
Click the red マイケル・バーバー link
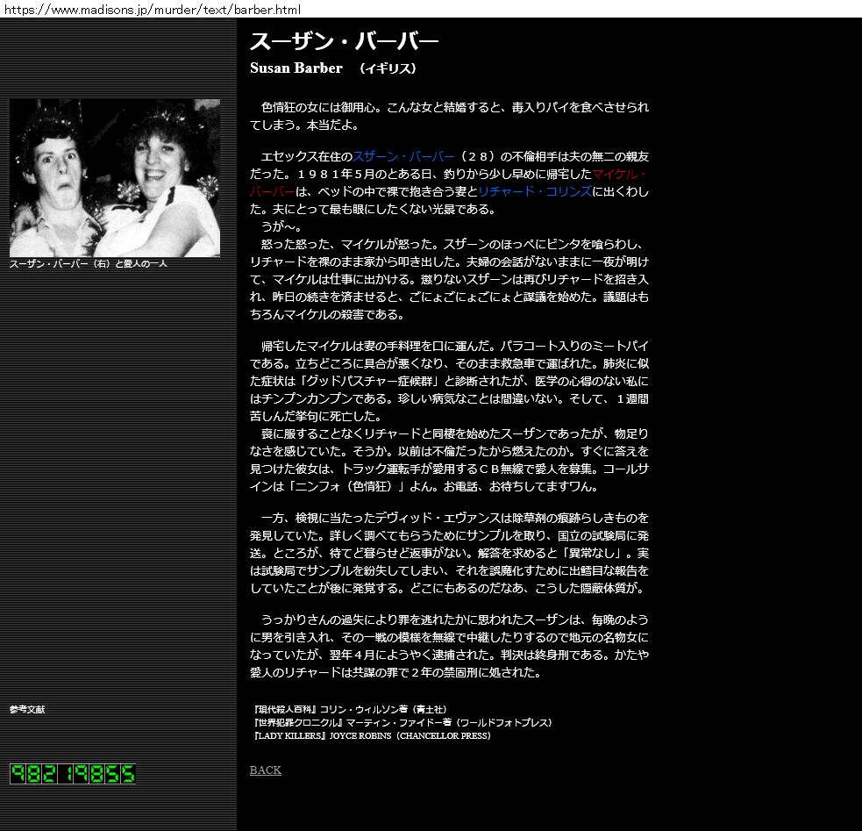[x=619, y=174]
